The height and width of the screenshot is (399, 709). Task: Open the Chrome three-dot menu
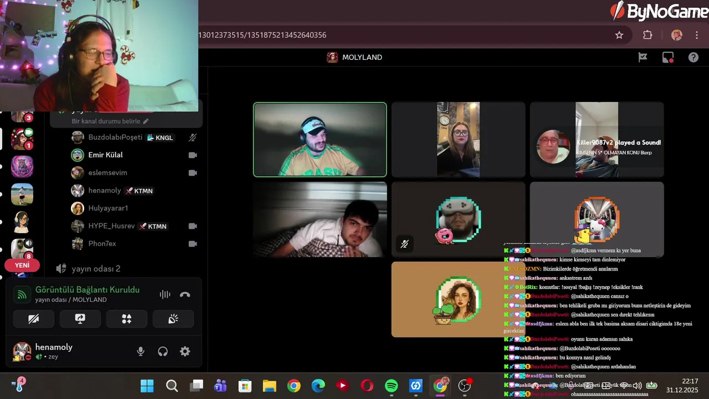[697, 35]
